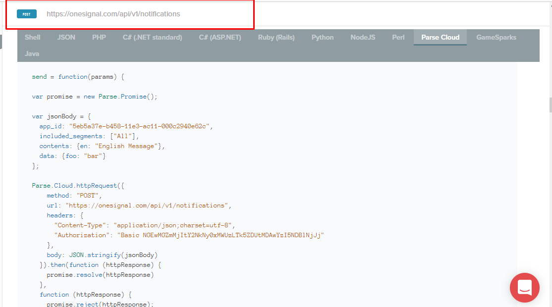Switch to the JSON code tab
The width and height of the screenshot is (552, 307).
click(66, 37)
